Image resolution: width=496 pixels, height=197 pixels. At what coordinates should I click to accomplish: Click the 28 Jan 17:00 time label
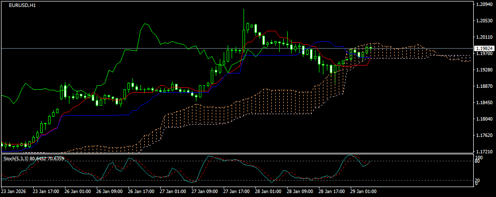coord(332,192)
